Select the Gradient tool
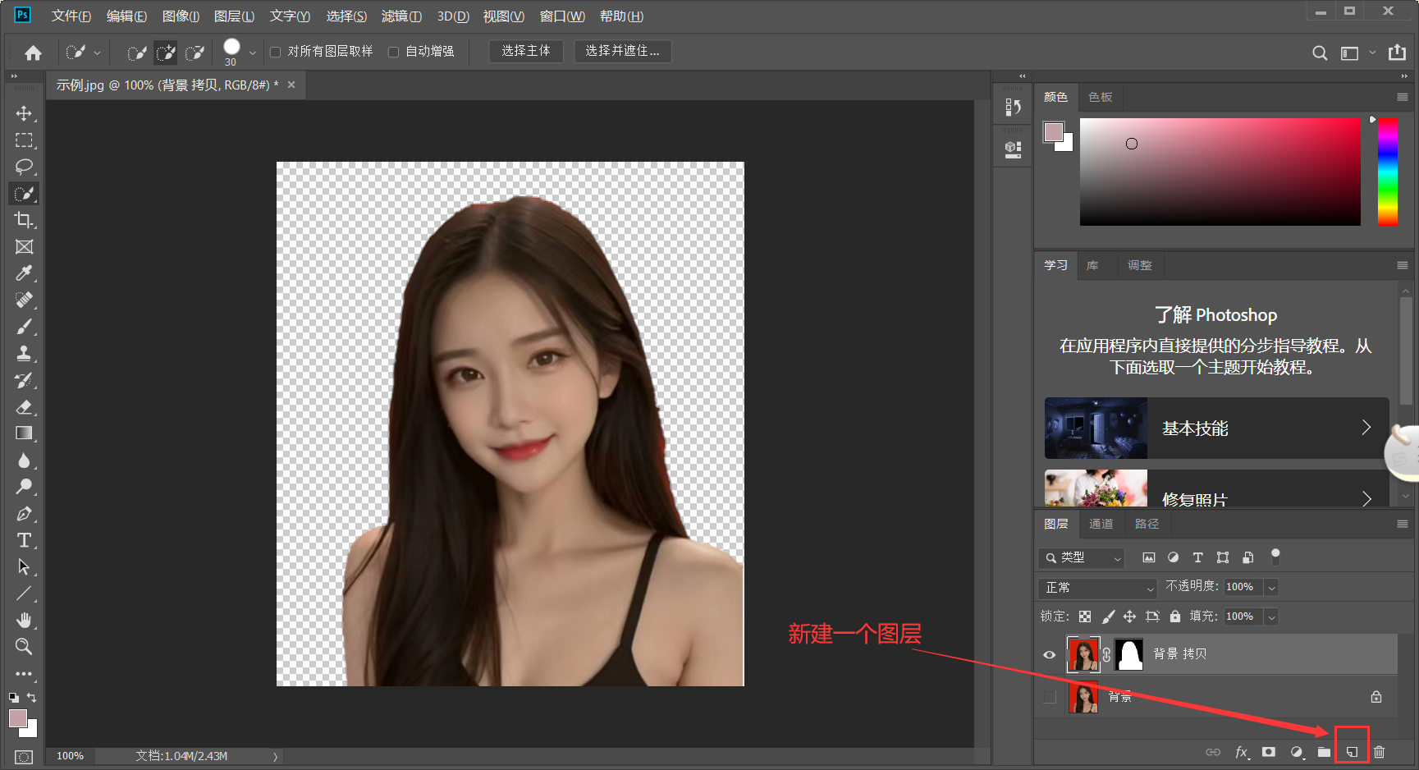Screen dimensions: 1419x770 click(24, 433)
